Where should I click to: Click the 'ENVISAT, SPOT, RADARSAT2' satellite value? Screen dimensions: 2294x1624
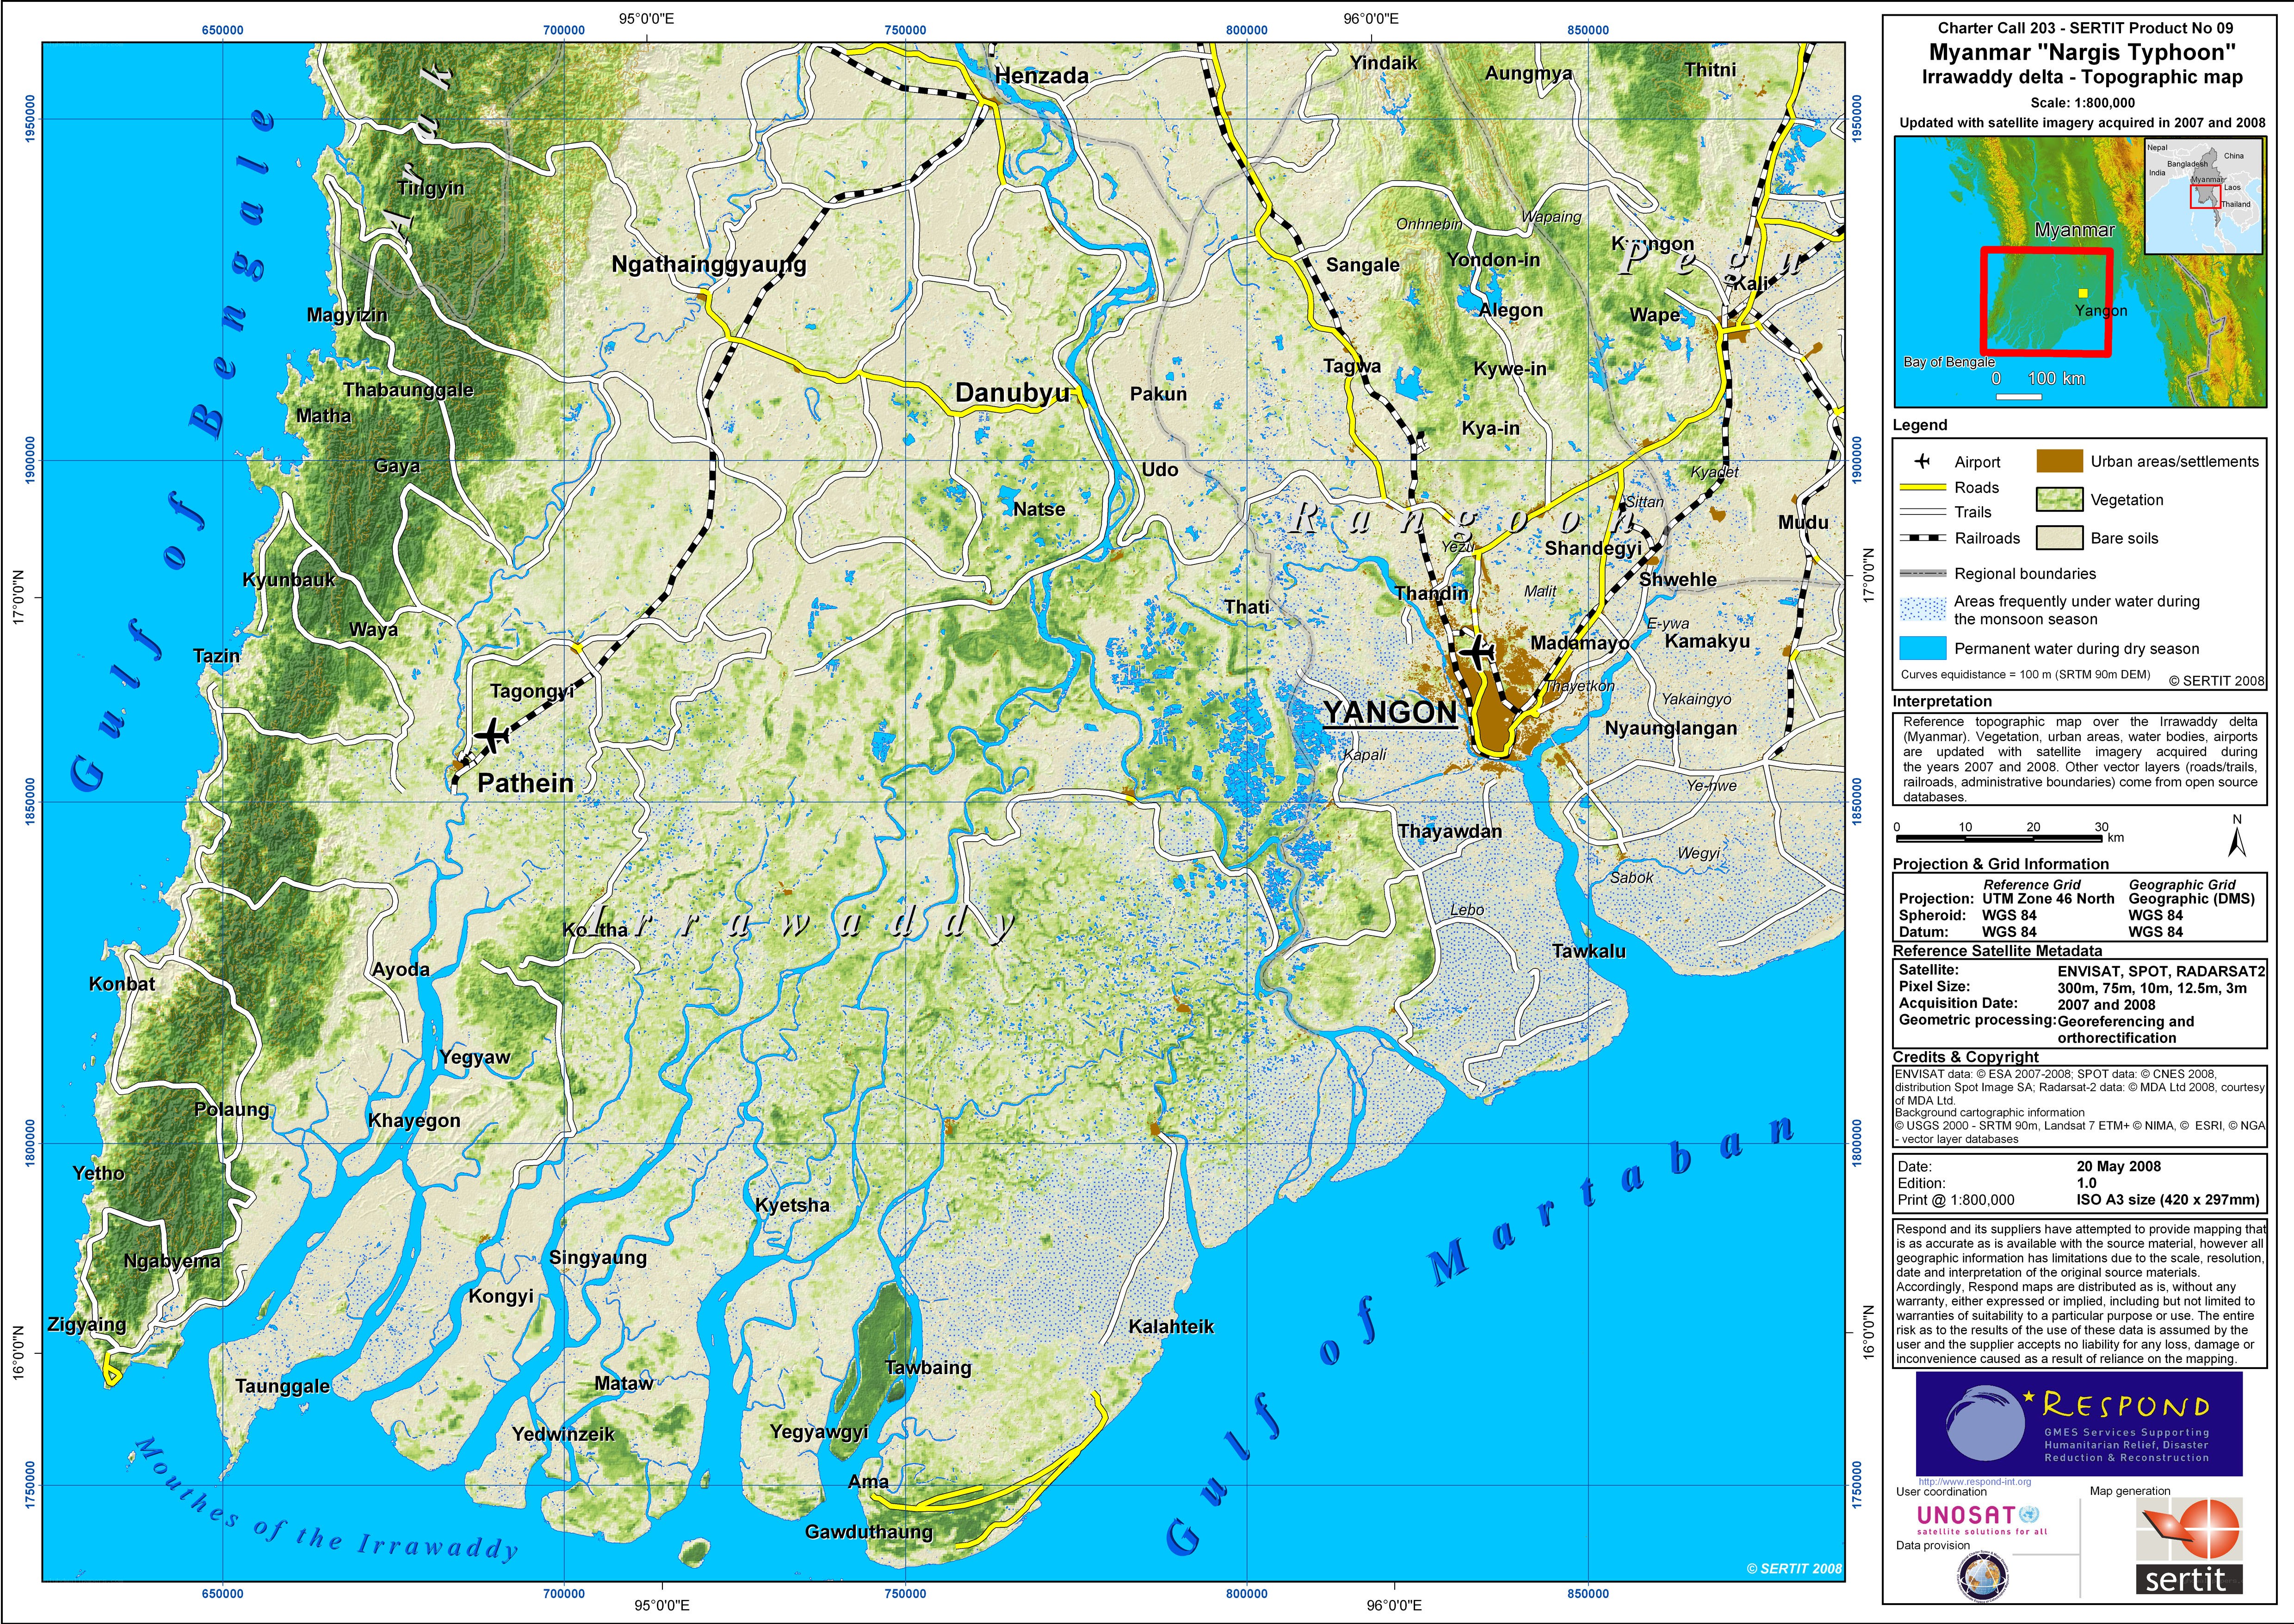2161,971
